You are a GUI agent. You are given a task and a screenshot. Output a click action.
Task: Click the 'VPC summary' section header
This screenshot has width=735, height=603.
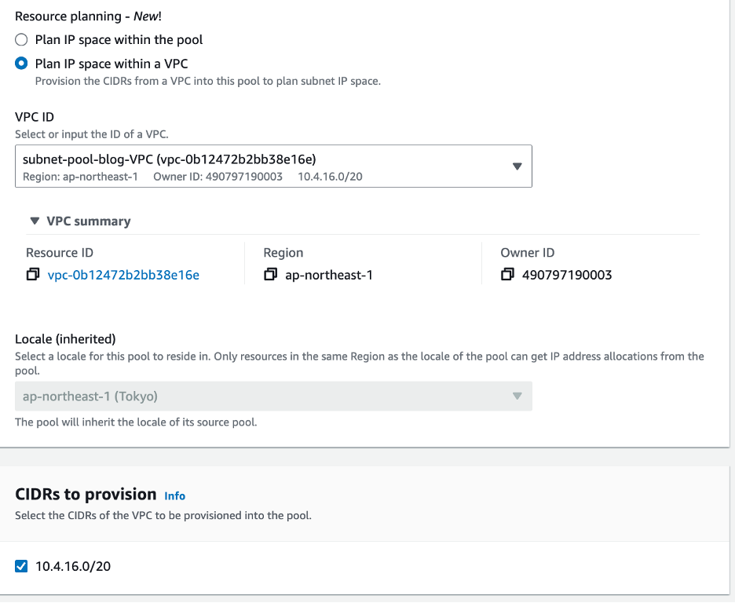click(89, 221)
